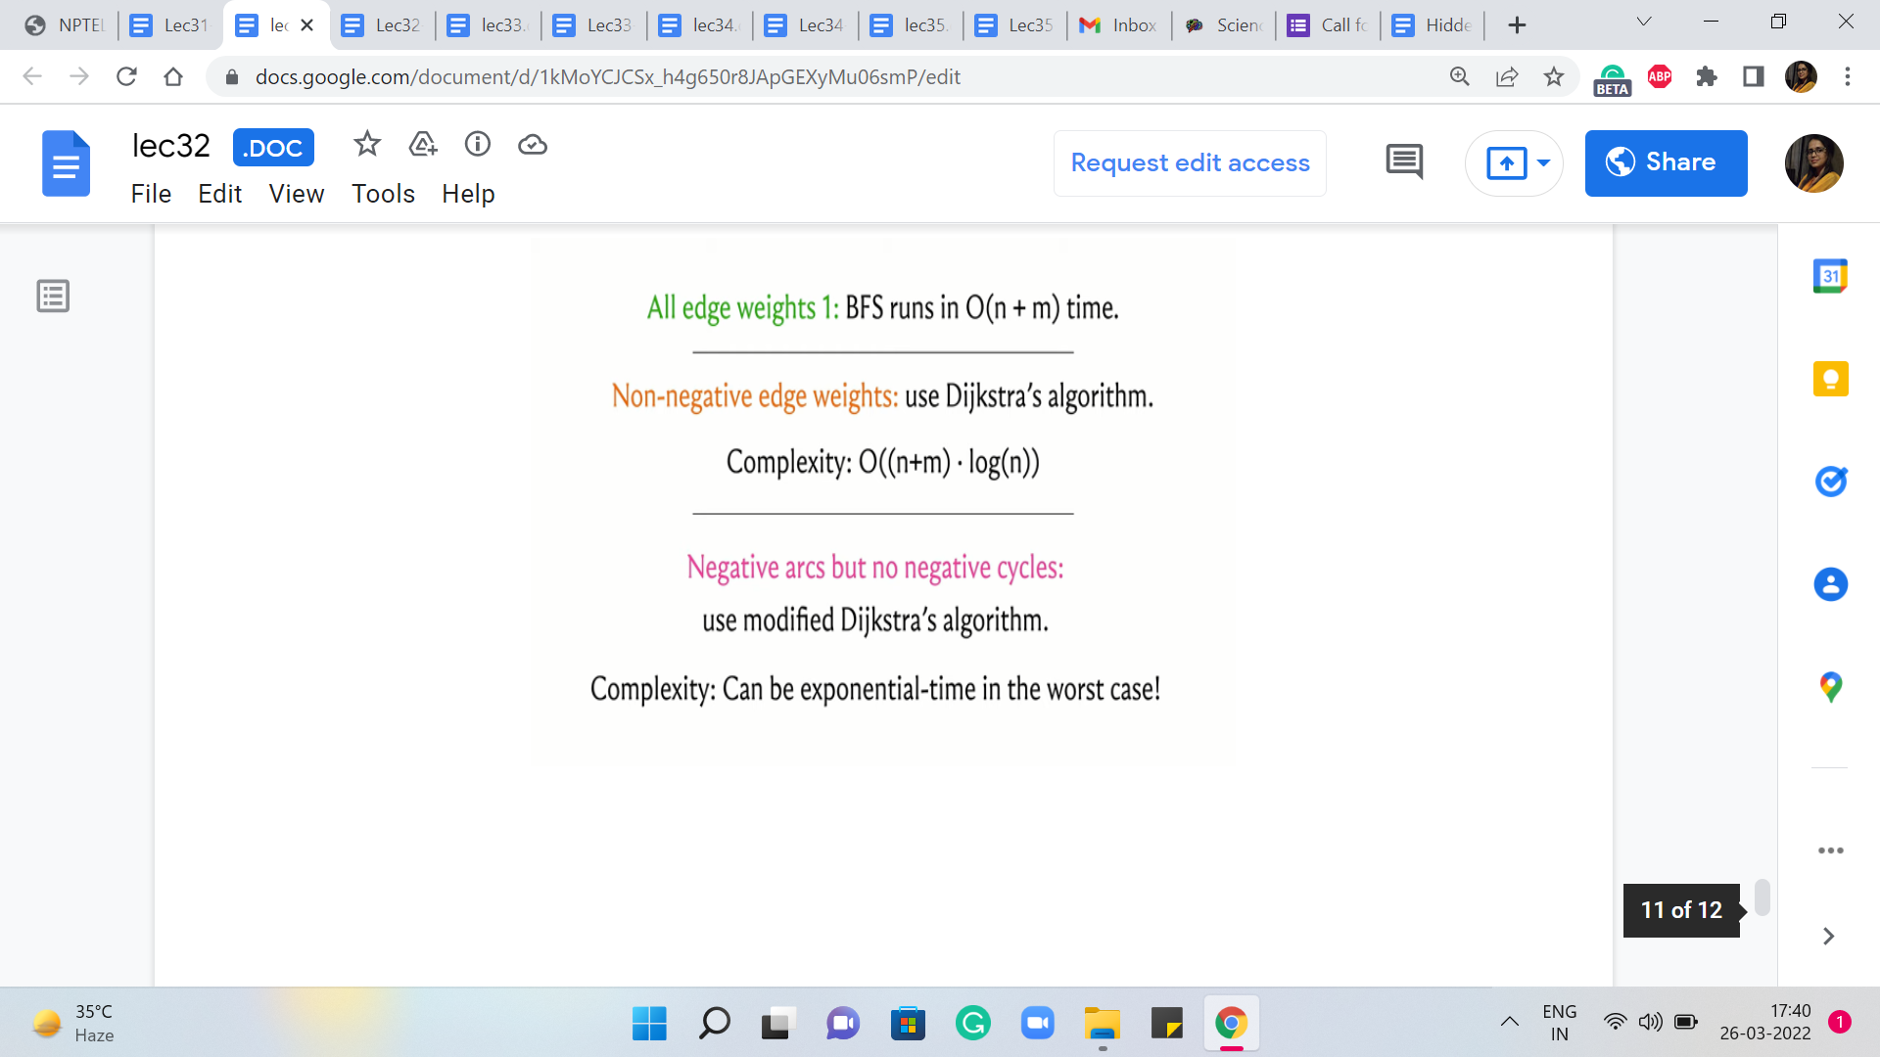Hide the side panel with the chevron arrow
The height and width of the screenshot is (1057, 1880).
[1828, 937]
